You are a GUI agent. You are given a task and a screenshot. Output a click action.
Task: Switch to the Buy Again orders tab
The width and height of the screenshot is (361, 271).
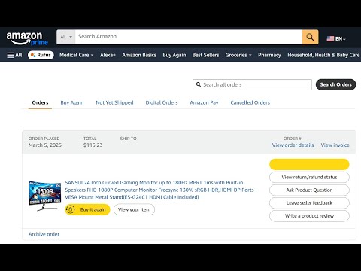tap(72, 102)
